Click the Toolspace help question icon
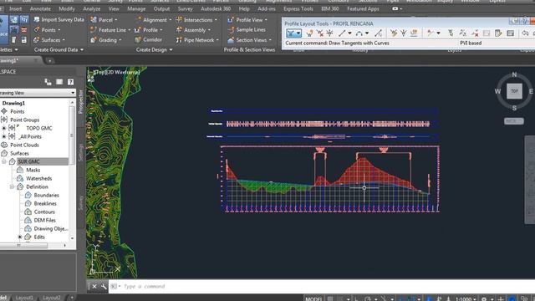 tap(70, 82)
